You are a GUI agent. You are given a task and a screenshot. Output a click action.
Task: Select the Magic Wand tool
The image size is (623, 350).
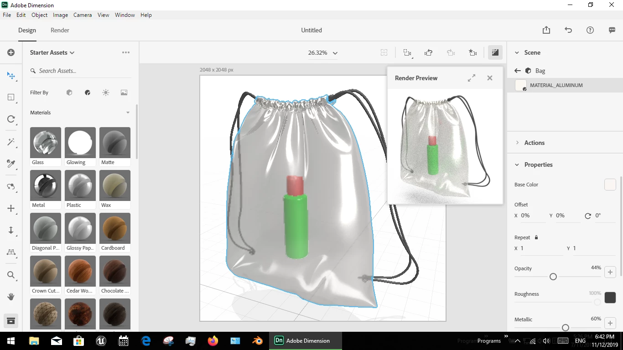coord(11,142)
